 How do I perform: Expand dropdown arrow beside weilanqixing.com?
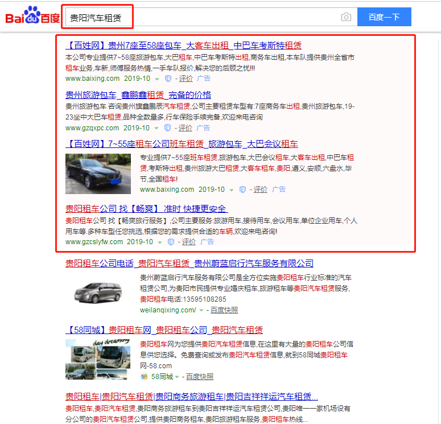[x=201, y=311]
